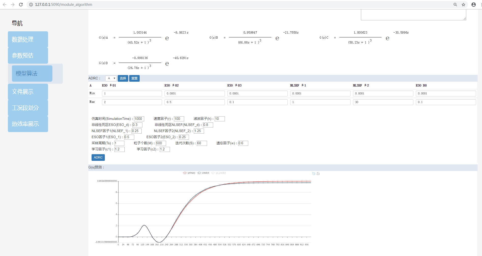Click the 重置 button
This screenshot has height=256, width=482.
pos(134,78)
